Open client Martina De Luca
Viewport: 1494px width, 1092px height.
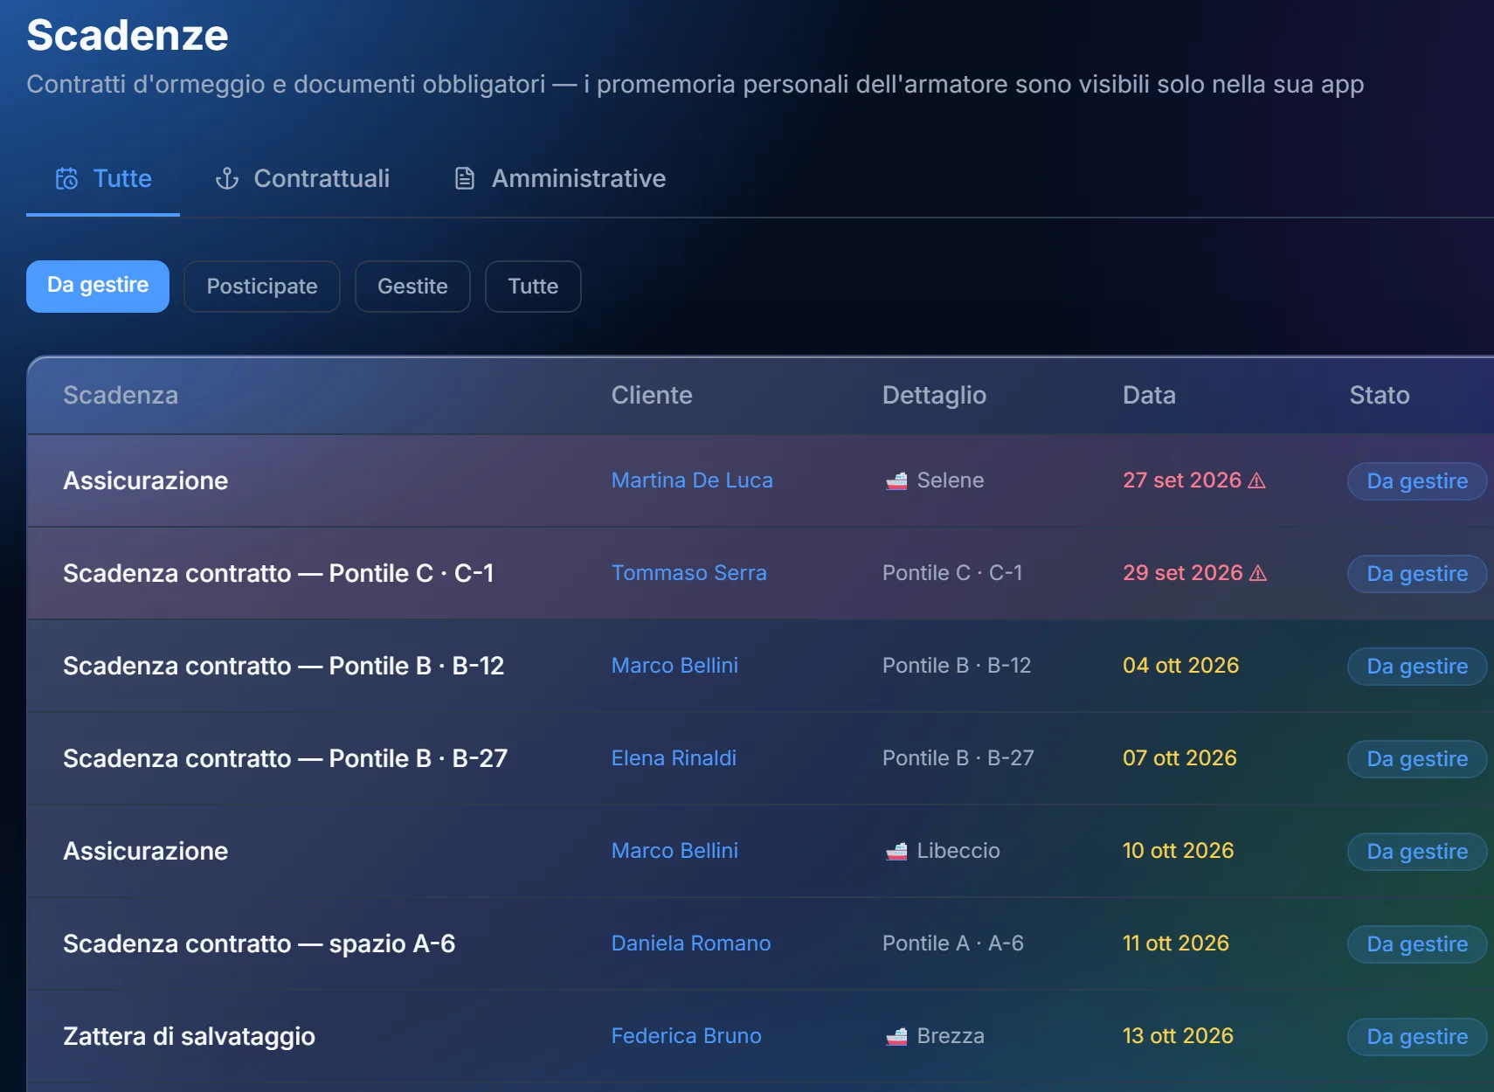tap(692, 480)
